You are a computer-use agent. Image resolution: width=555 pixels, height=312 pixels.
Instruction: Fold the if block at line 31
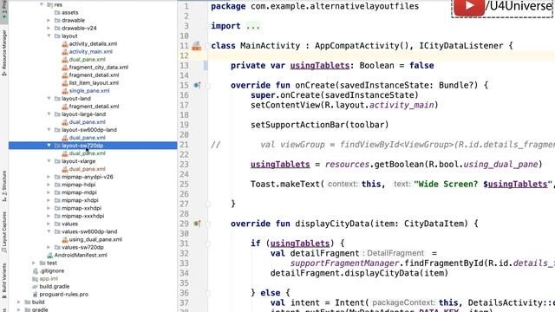(x=208, y=244)
